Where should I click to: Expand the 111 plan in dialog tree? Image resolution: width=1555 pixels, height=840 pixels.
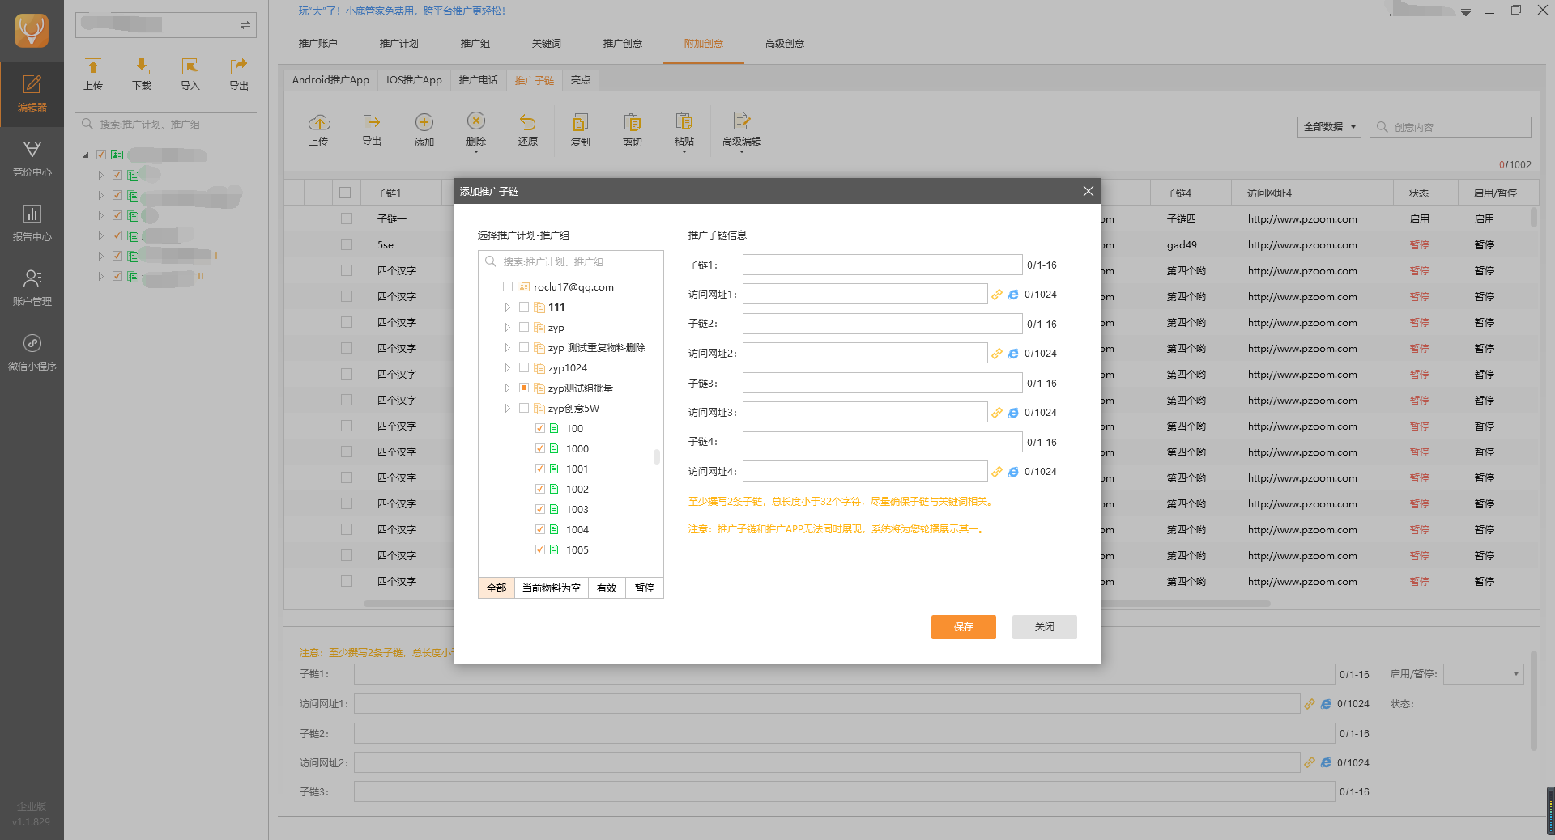click(x=508, y=308)
